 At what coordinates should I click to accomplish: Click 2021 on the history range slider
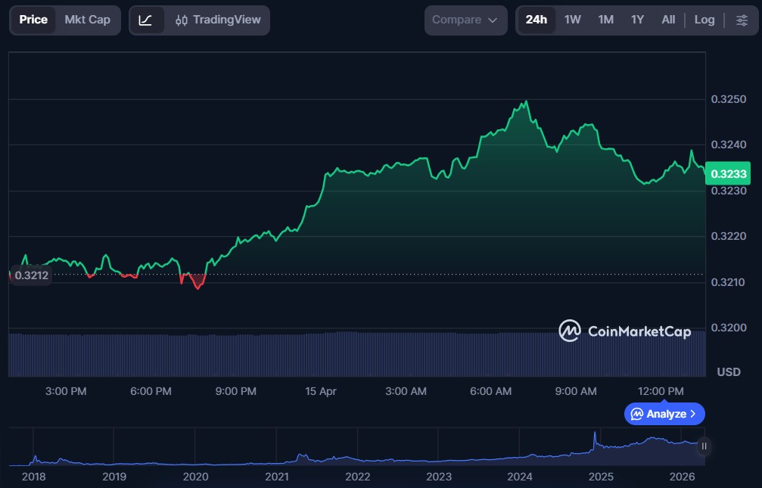277,477
